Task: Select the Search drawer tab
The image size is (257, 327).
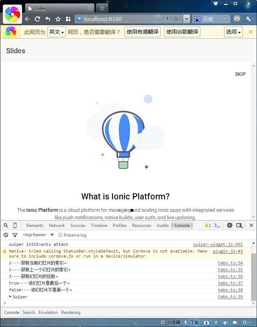Action: tap(29, 312)
